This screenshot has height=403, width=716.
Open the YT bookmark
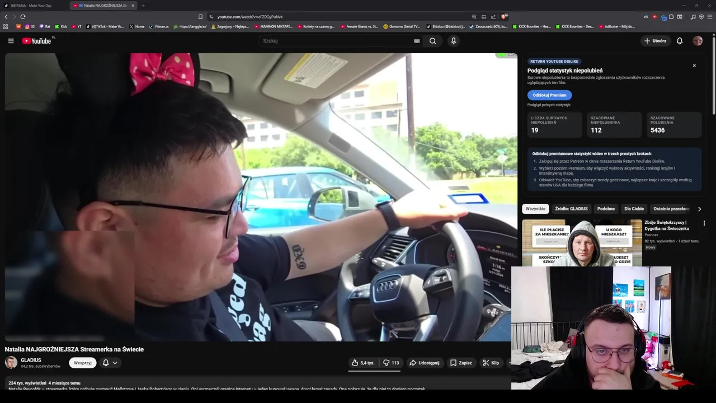pyautogui.click(x=76, y=26)
